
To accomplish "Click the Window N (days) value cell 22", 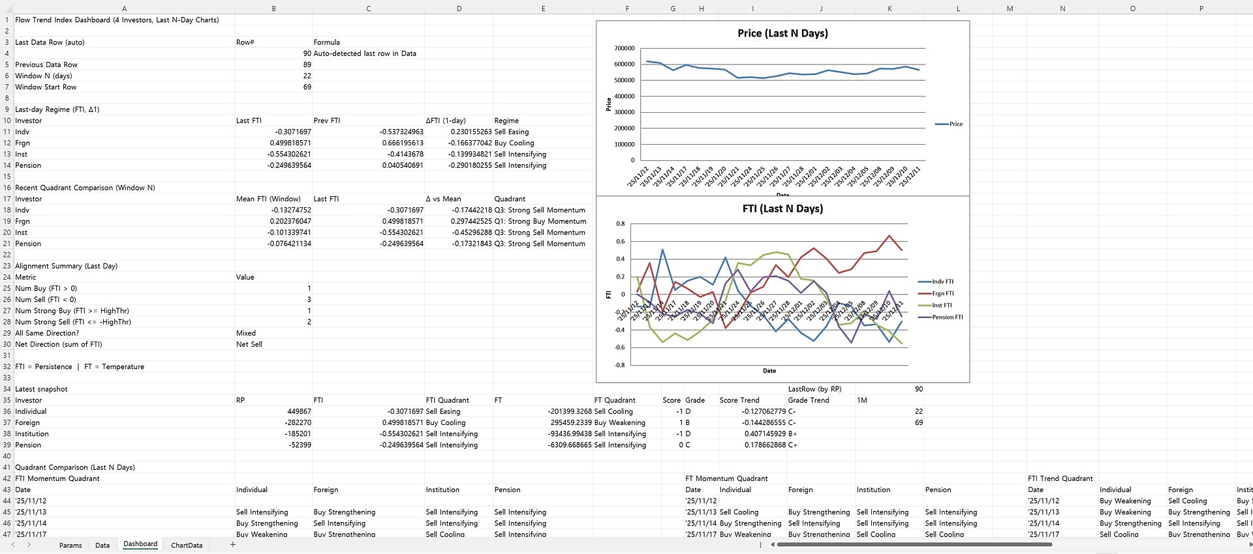I will click(273, 76).
